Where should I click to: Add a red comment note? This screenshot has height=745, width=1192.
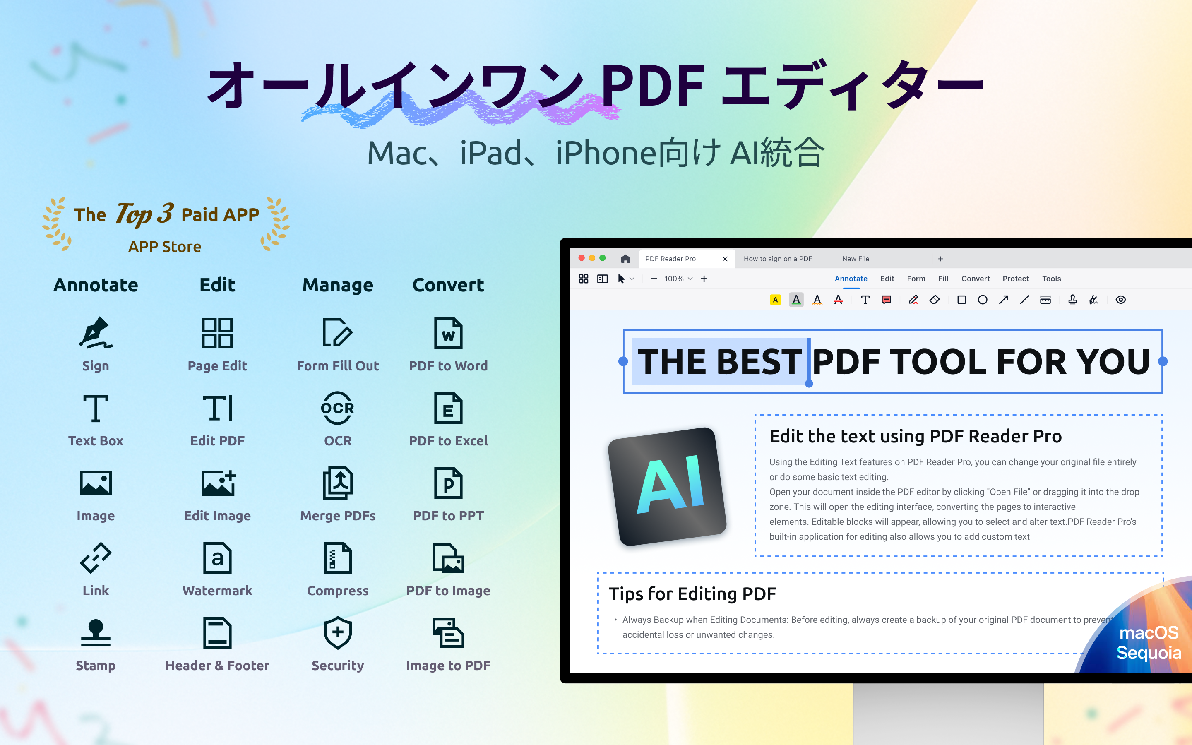[886, 300]
